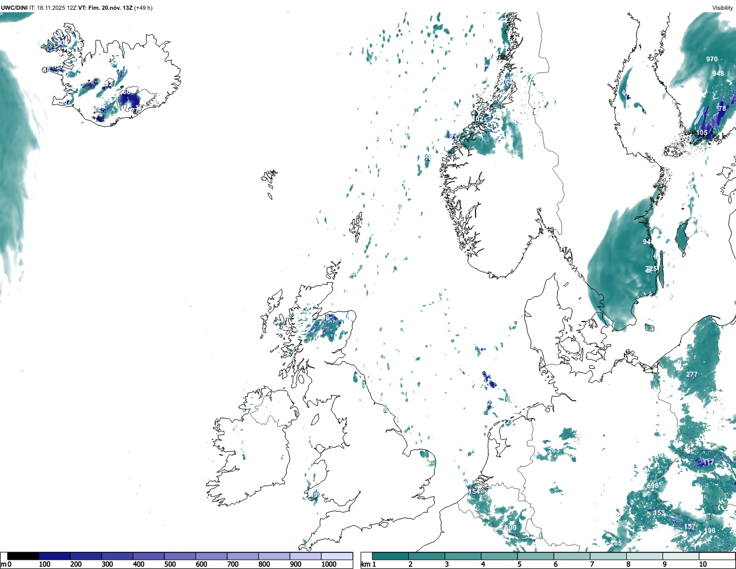Screen dimensions: 736x569
Task: Click the '10' tick label on km scale
Action: (703, 564)
